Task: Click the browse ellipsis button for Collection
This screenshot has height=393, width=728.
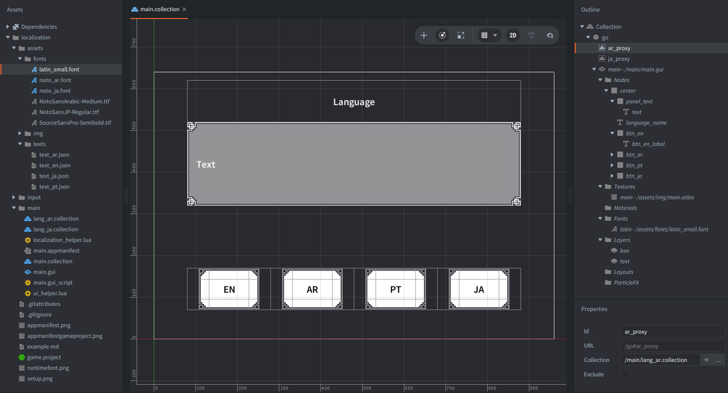Action: pyautogui.click(x=718, y=360)
